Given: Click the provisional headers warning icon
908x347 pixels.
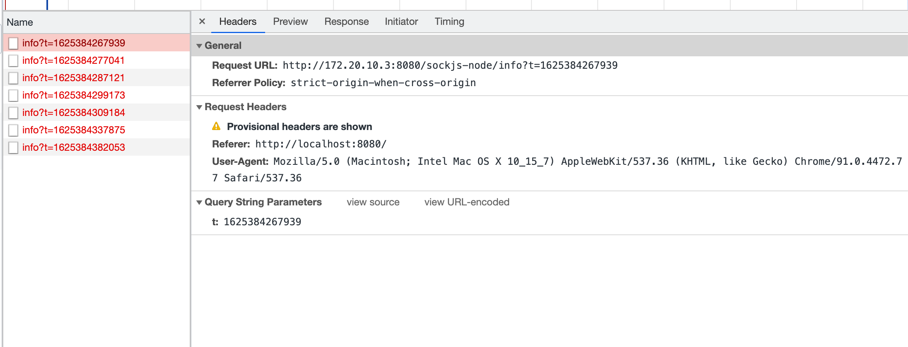Looking at the screenshot, I should pyautogui.click(x=216, y=126).
